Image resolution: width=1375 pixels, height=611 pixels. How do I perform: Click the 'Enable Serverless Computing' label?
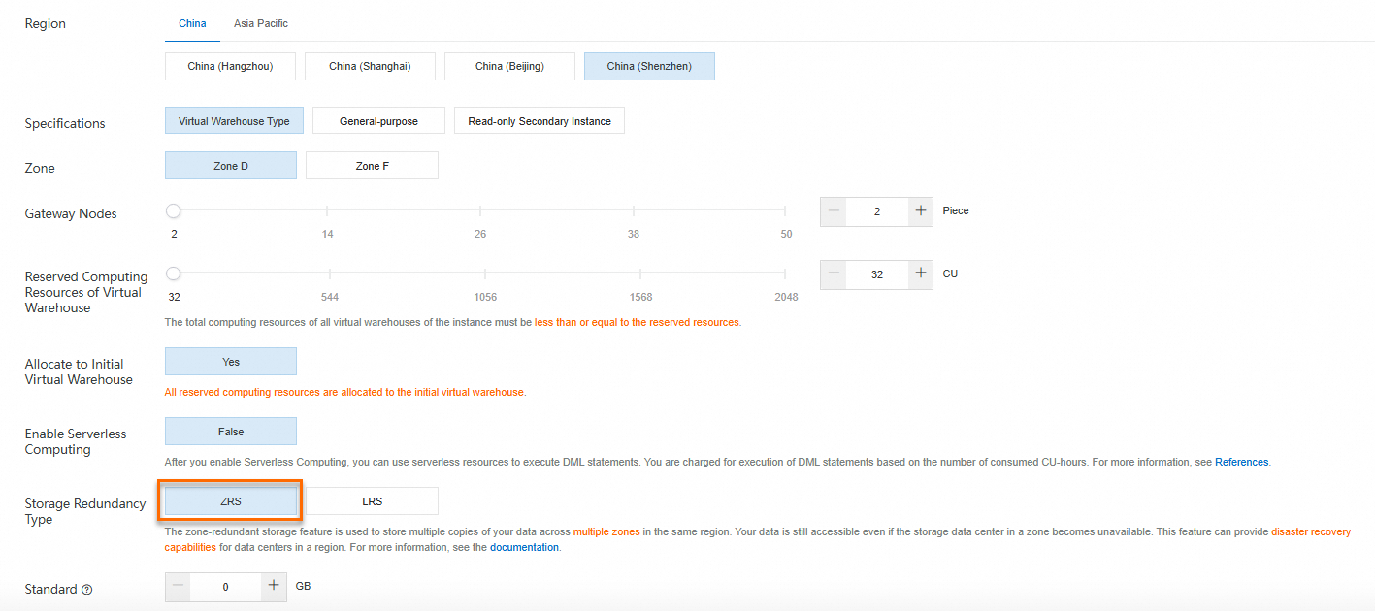(76, 441)
